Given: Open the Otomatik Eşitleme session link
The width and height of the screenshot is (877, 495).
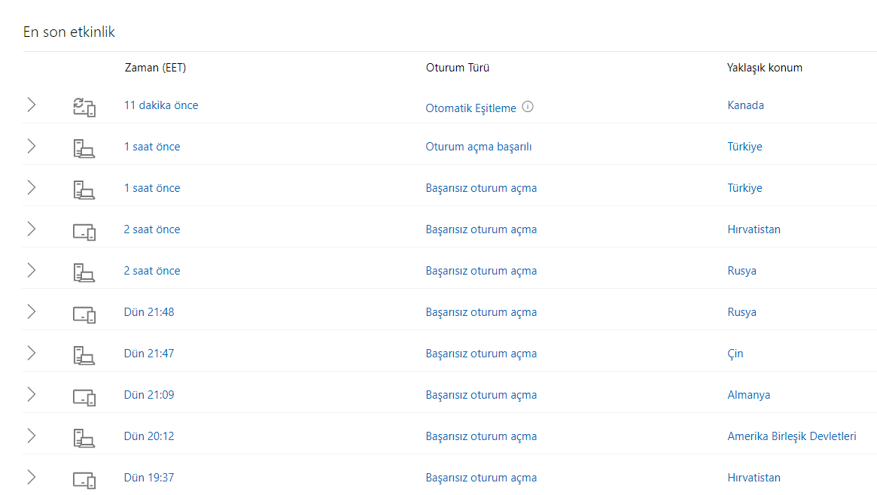Looking at the screenshot, I should tap(470, 108).
